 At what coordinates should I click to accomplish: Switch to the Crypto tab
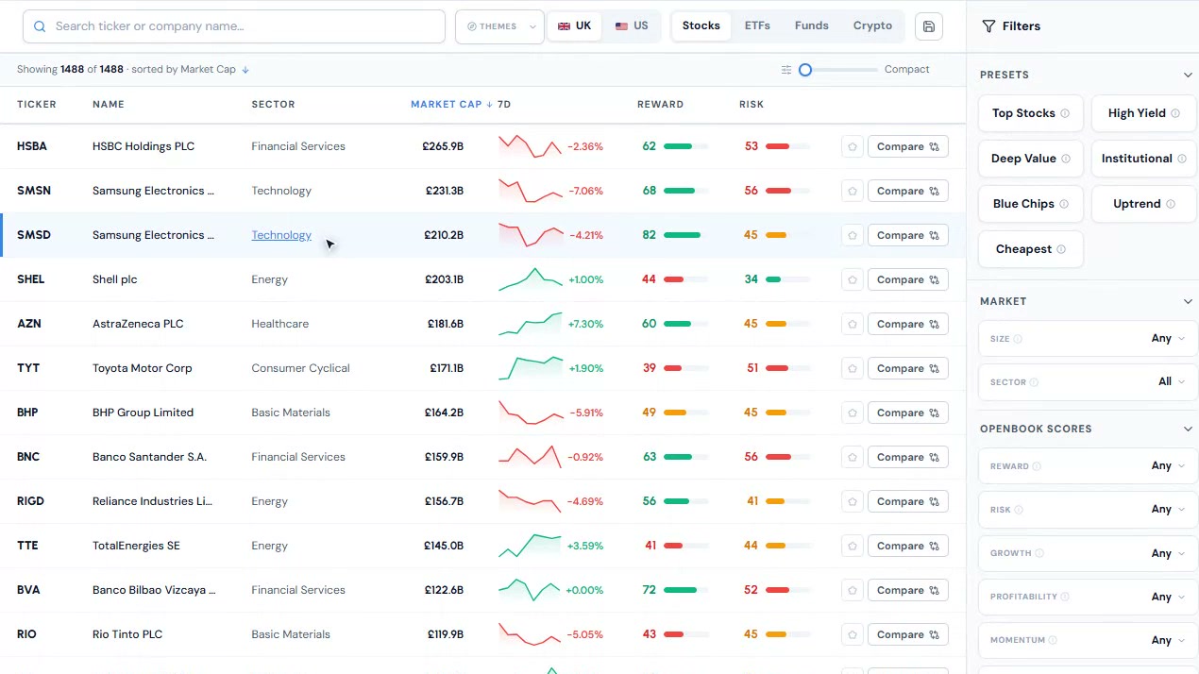872,26
